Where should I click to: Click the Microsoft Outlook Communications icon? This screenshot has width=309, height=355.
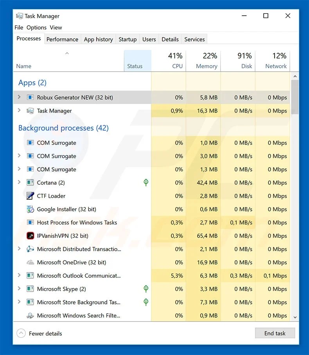tap(30, 276)
